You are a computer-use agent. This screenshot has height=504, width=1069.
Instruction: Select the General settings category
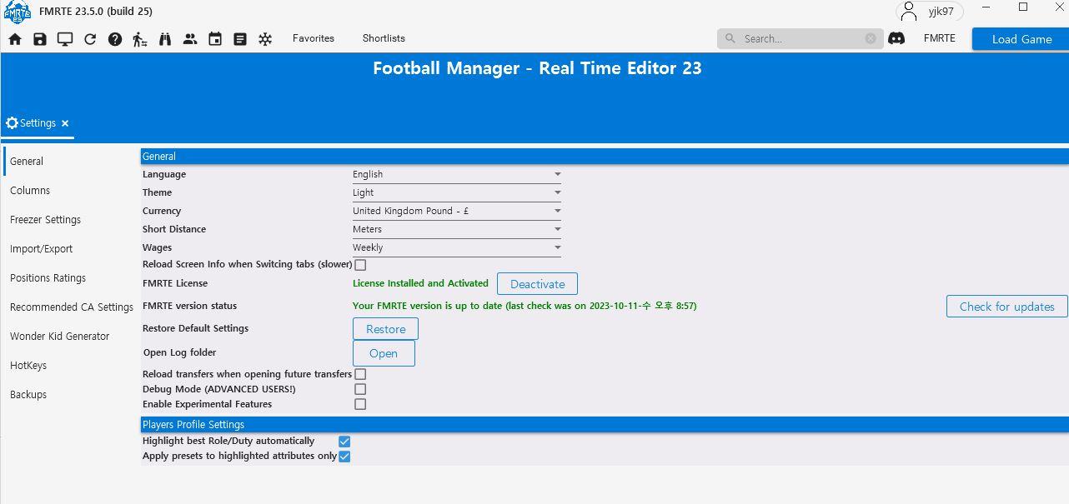coord(27,162)
